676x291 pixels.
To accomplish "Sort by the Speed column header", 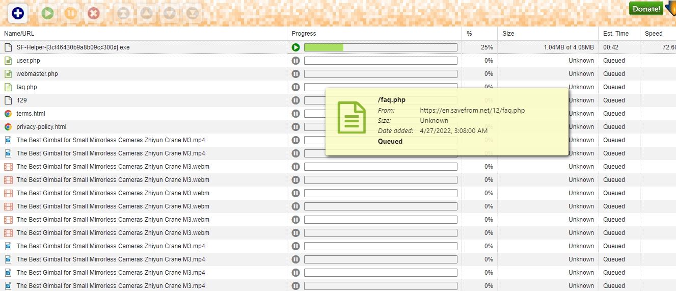I will [x=658, y=34].
